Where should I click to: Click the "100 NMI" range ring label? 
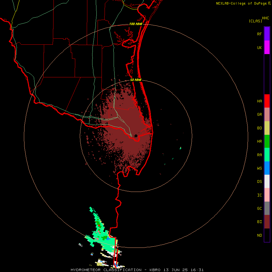click(136, 24)
